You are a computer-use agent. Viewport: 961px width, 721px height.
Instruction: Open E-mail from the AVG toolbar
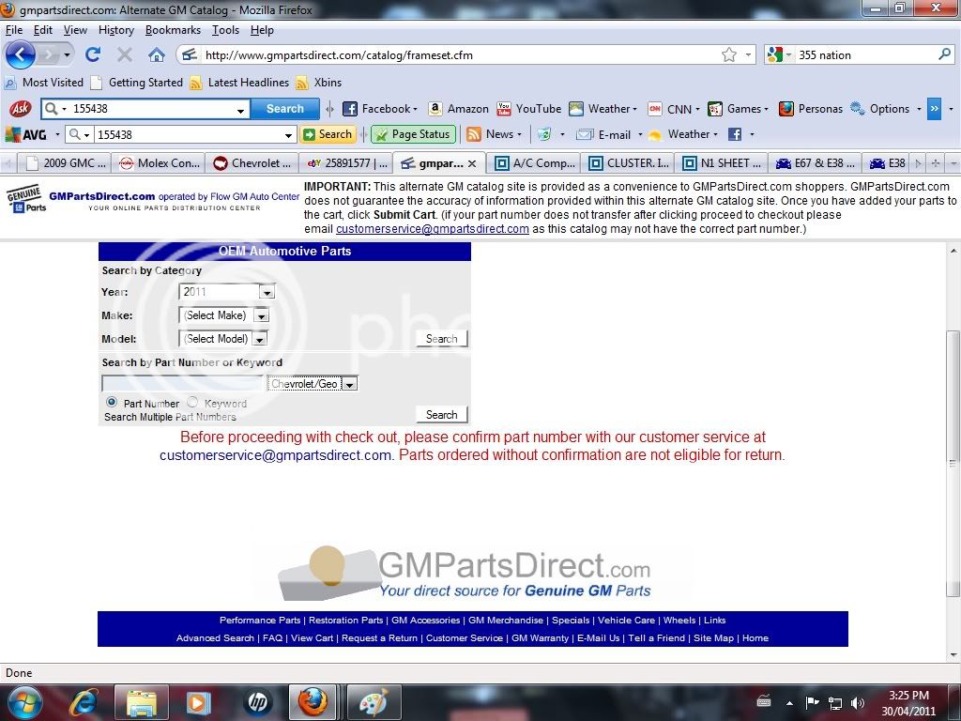(608, 134)
